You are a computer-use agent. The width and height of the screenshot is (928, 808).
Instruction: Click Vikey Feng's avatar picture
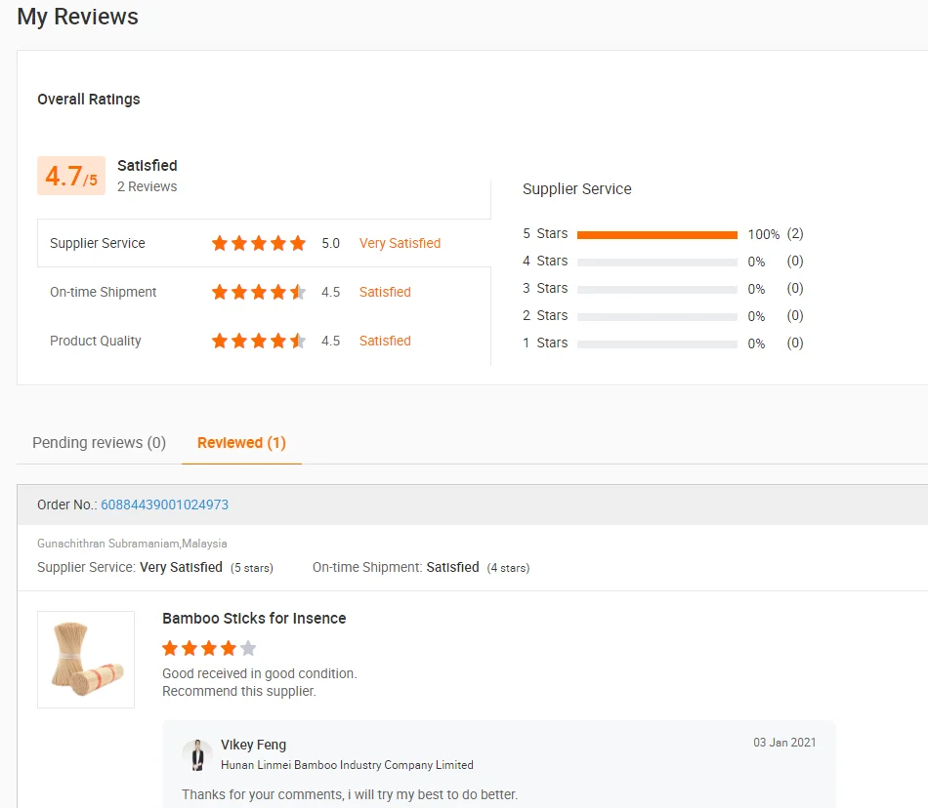197,754
